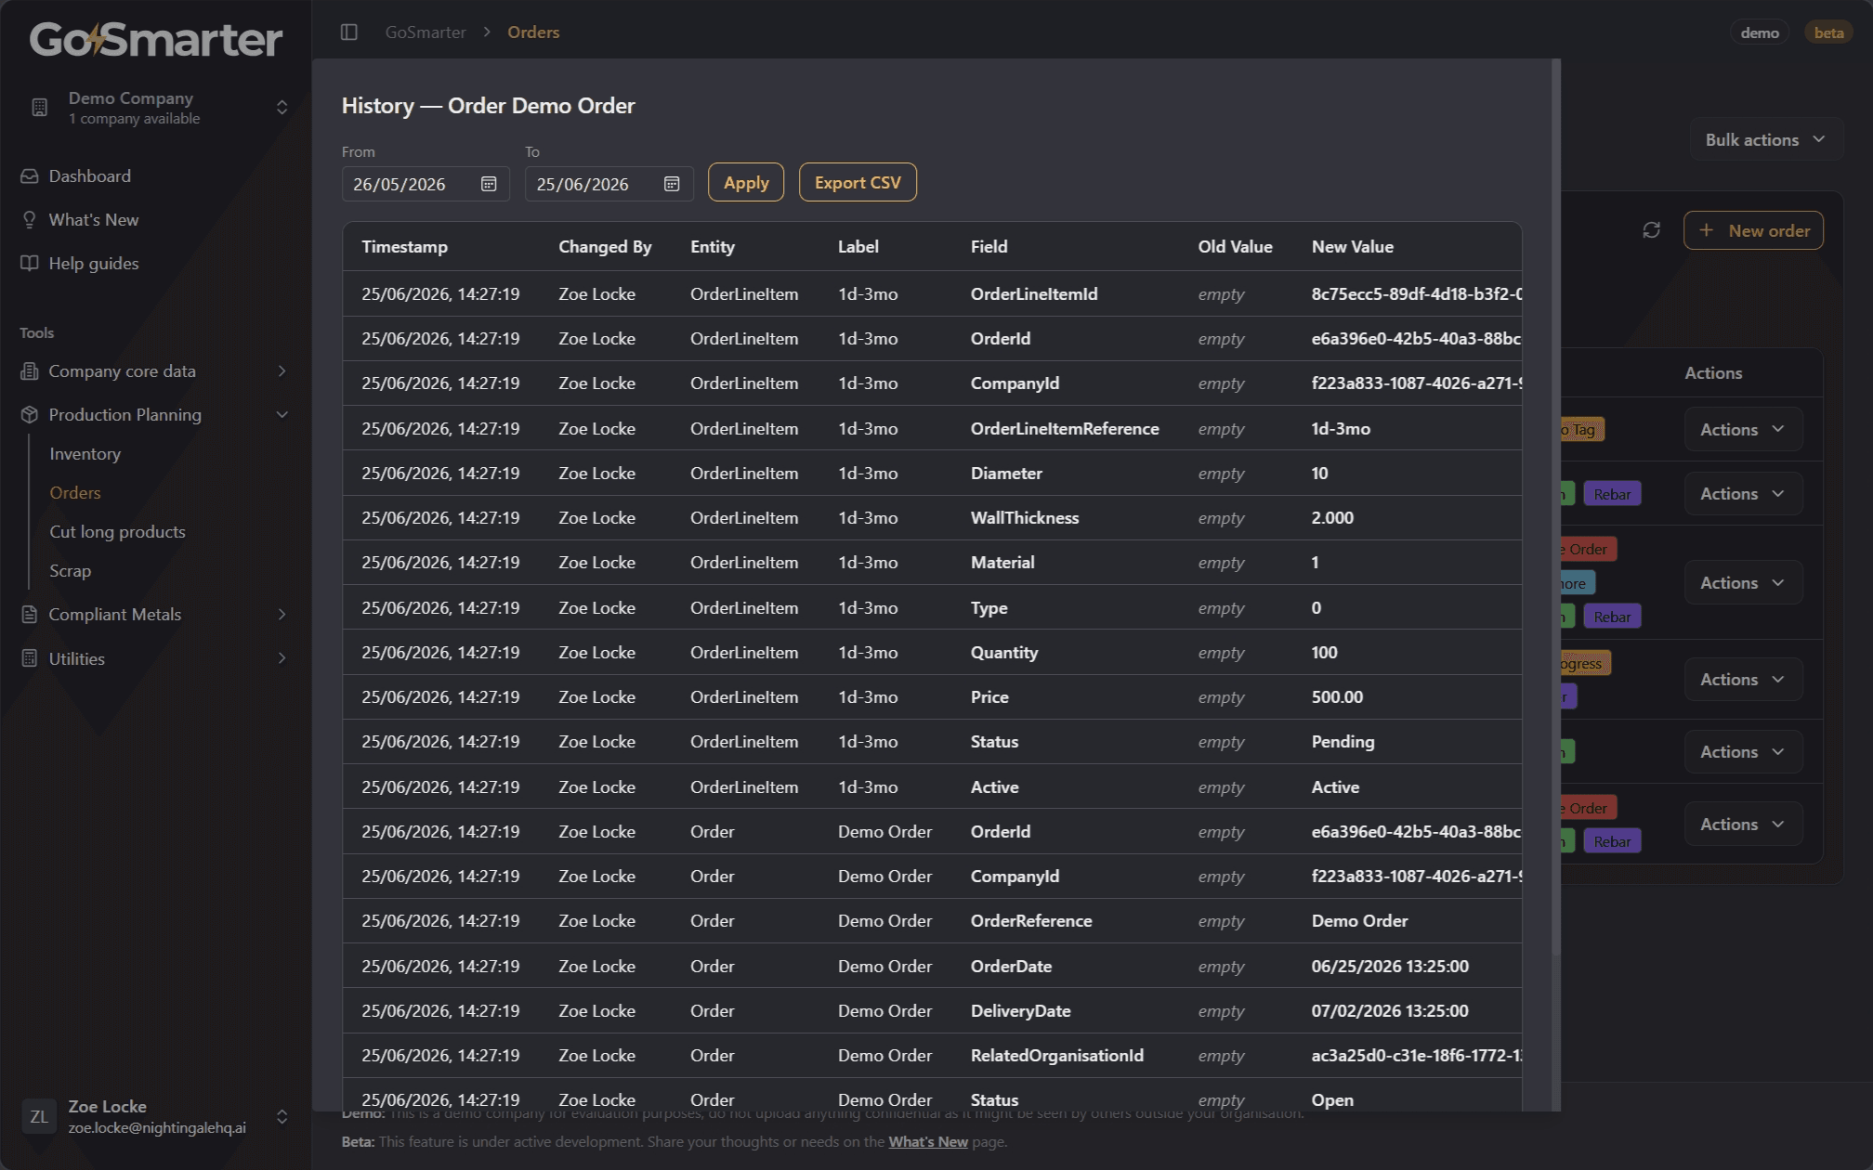Open the From date calendar picker
This screenshot has height=1170, width=1873.
pos(489,184)
